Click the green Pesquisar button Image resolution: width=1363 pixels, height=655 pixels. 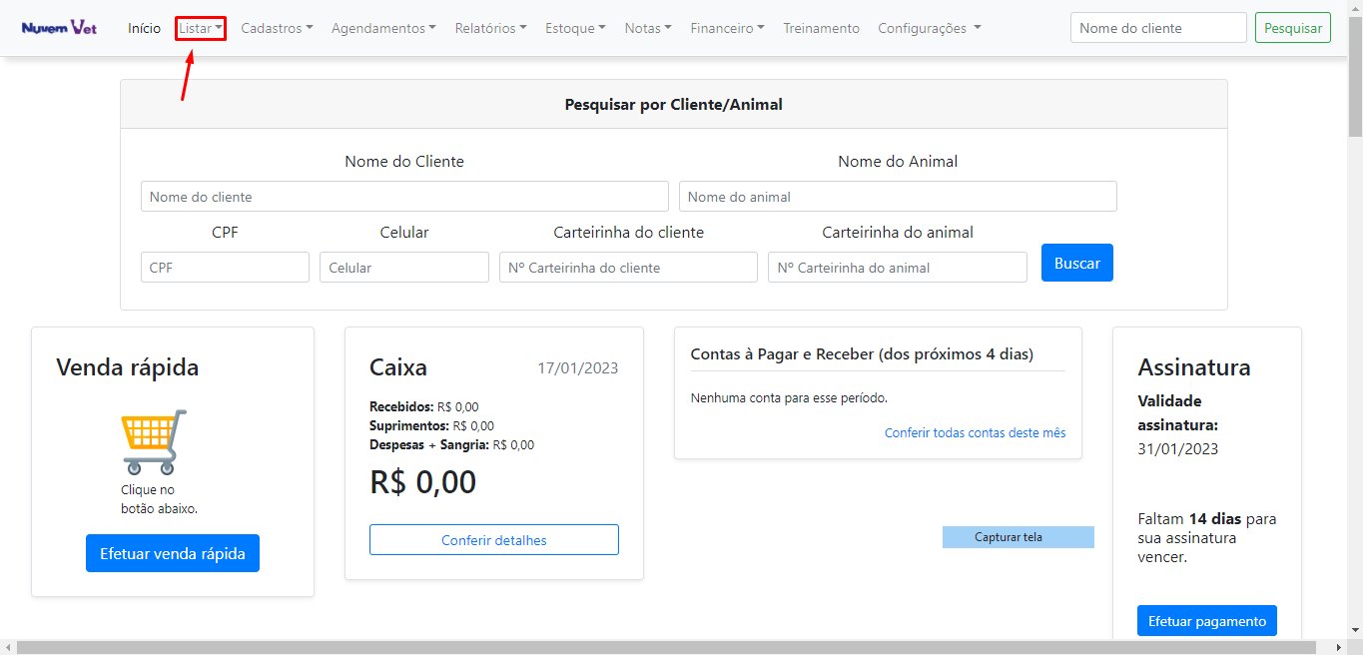1292,28
